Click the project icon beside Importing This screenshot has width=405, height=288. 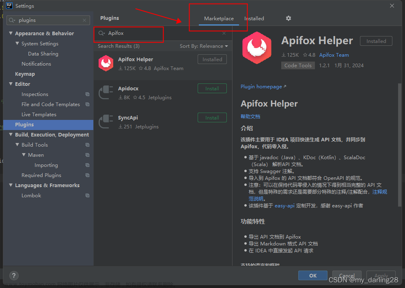coord(88,165)
